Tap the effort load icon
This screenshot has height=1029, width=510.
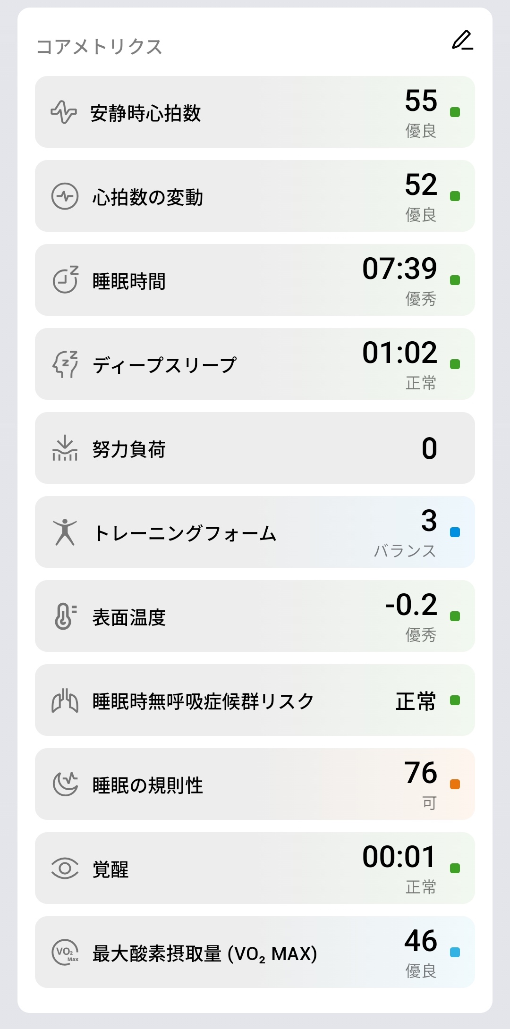65,448
